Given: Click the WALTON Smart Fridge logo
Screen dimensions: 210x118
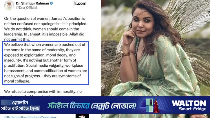Looking at the screenshot, I should click(x=189, y=105).
